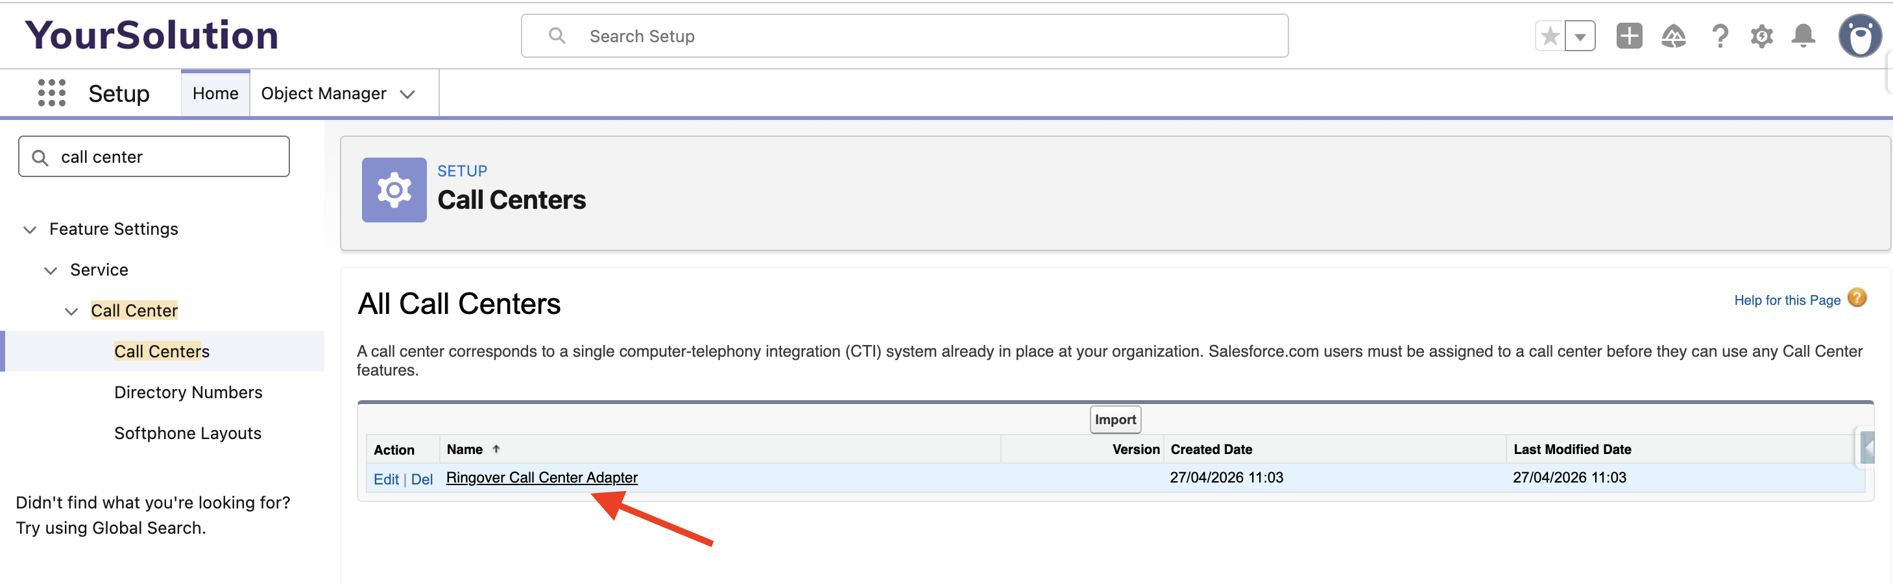Open the setup gear icon in header
1893x585 pixels.
(1761, 36)
